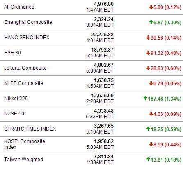Open the Shanghai Composite index
This screenshot has height=169, width=183.
(28, 22)
